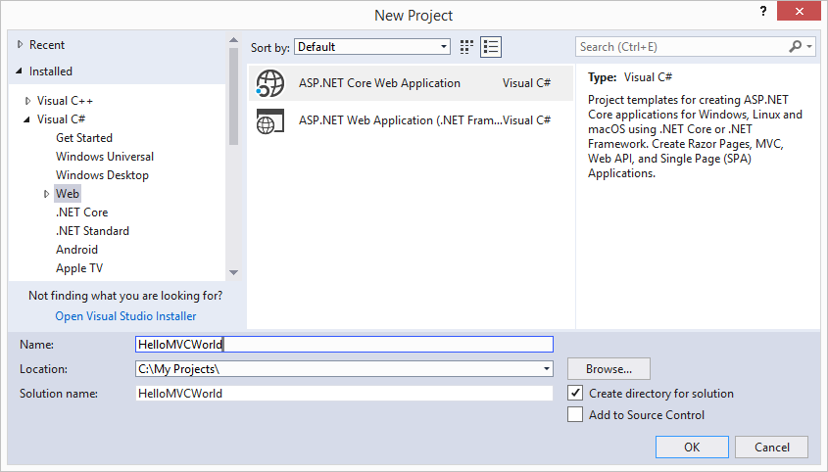Select the .NET Standard category

(92, 231)
